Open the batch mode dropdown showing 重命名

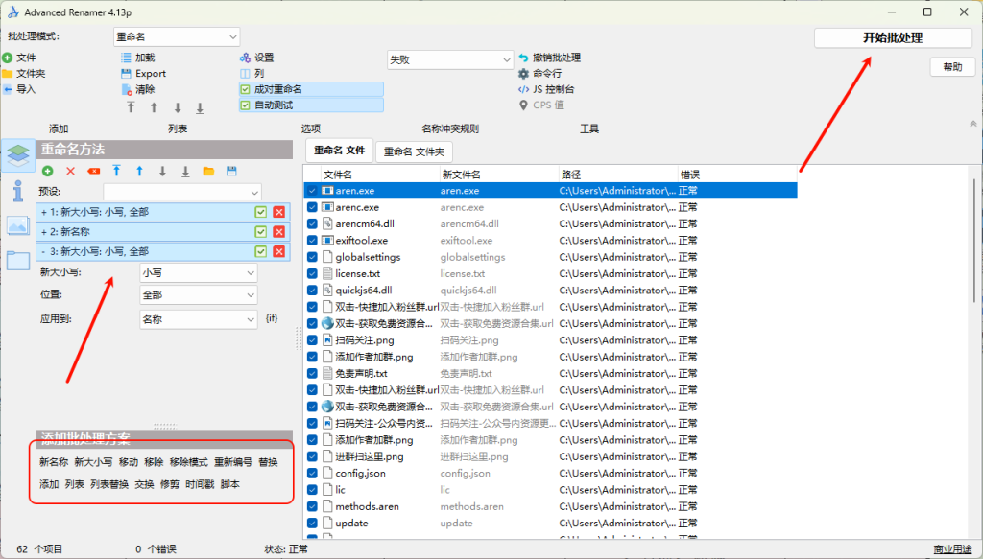click(x=175, y=35)
